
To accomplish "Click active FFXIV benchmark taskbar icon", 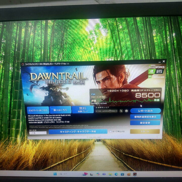I will click(135, 174).
